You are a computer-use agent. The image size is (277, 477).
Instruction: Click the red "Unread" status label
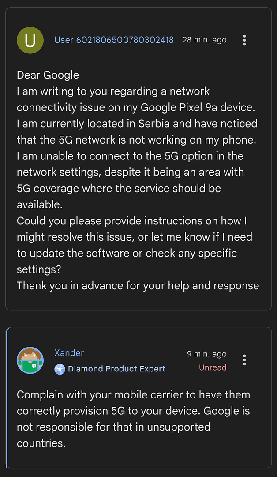213,367
